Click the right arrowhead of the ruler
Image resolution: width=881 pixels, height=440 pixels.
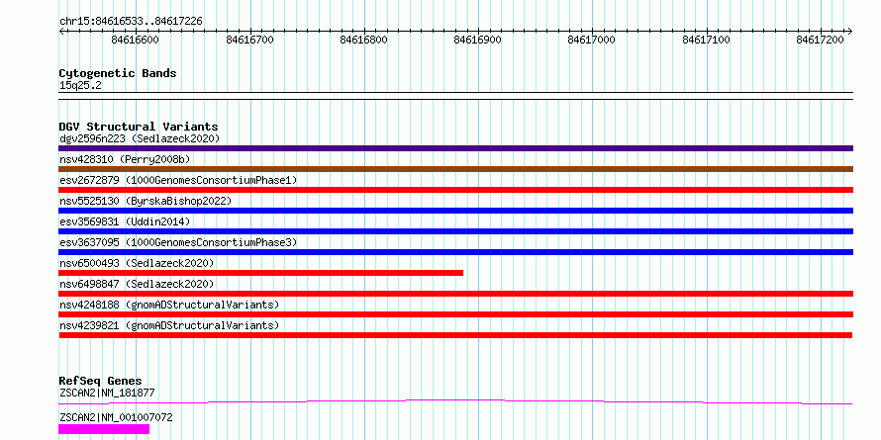[850, 31]
